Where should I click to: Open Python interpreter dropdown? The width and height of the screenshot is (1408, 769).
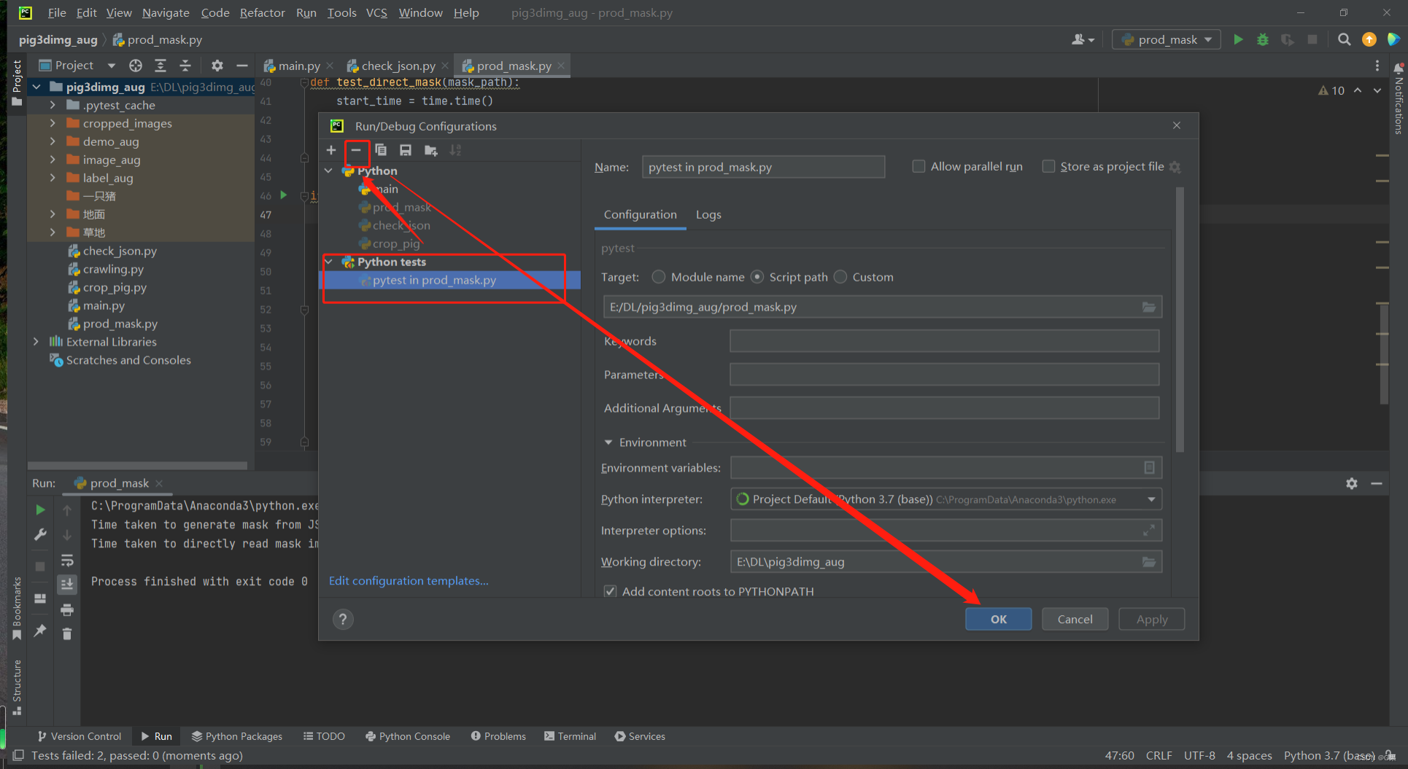[1151, 499]
